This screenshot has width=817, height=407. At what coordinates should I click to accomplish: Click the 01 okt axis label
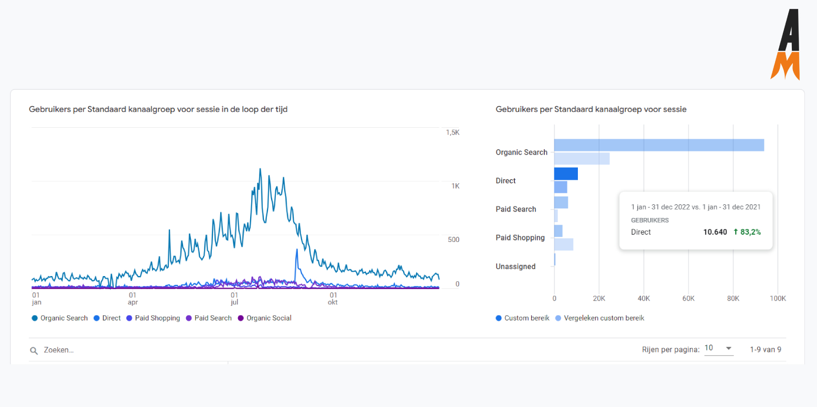(332, 299)
